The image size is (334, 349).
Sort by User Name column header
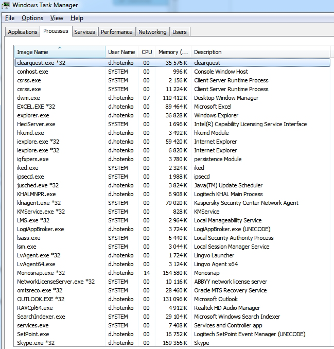click(x=121, y=52)
